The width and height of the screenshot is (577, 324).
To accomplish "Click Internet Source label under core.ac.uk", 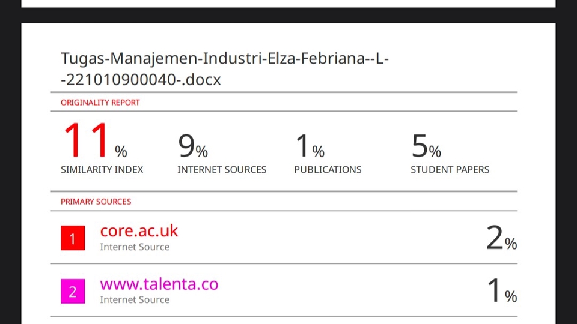I will coord(135,247).
